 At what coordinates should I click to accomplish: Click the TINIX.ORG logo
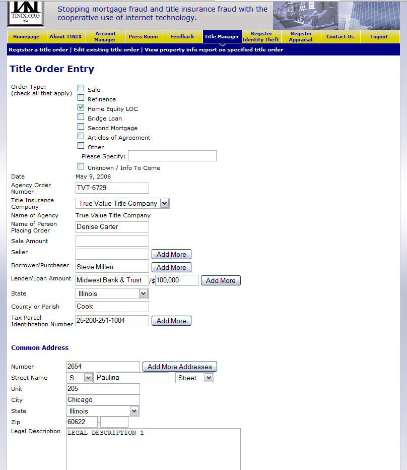click(26, 14)
